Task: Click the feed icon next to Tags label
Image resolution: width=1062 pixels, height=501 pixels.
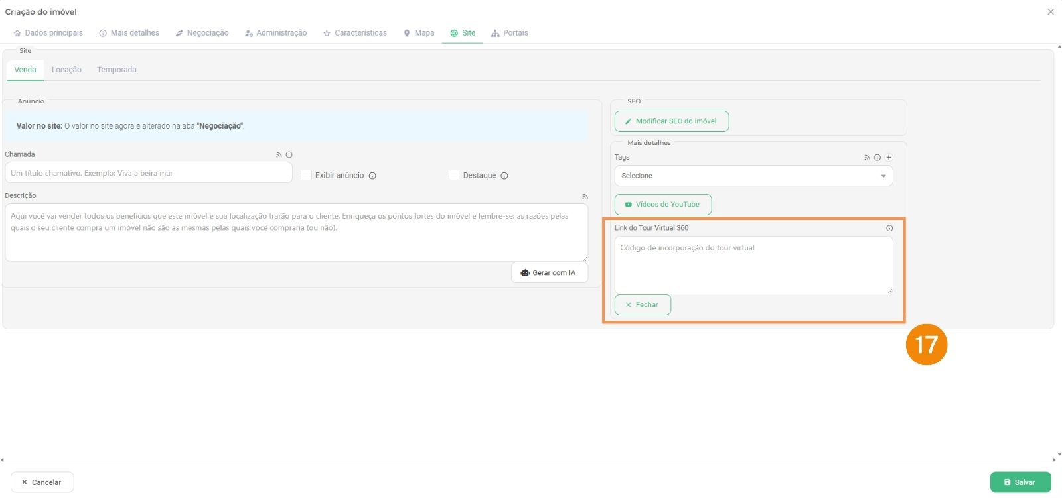Action: [867, 158]
